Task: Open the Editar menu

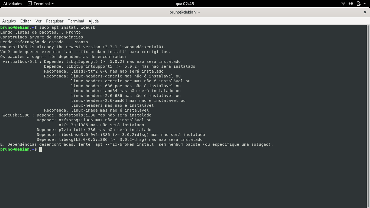Action: 26,21
